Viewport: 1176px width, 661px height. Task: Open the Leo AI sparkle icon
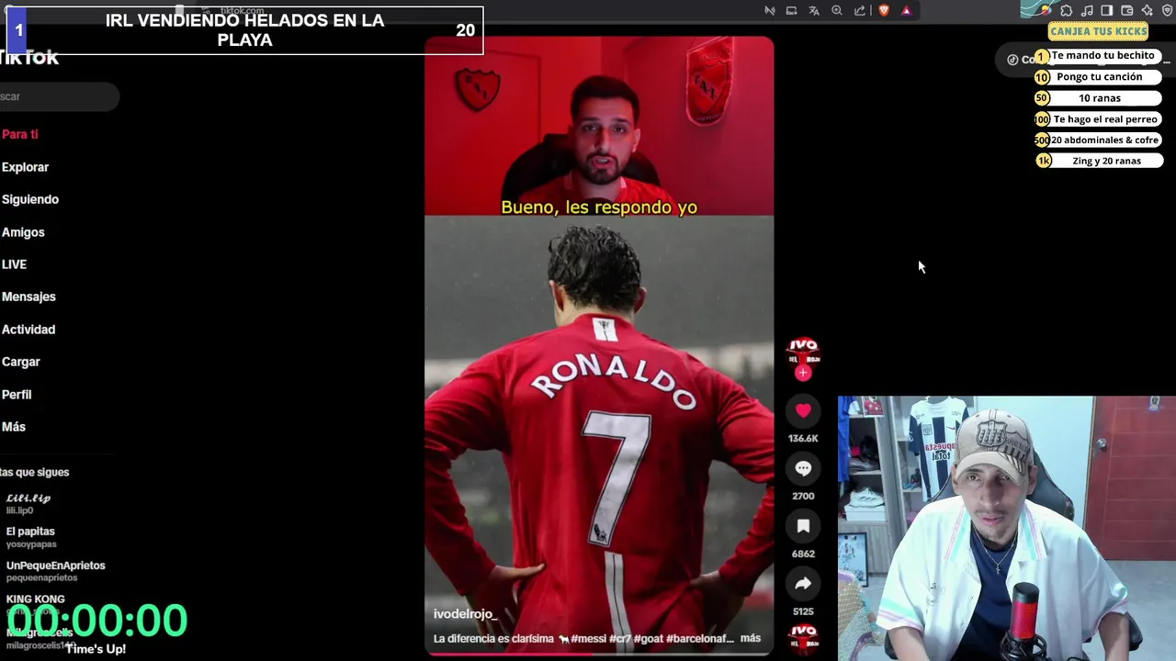(x=1148, y=10)
